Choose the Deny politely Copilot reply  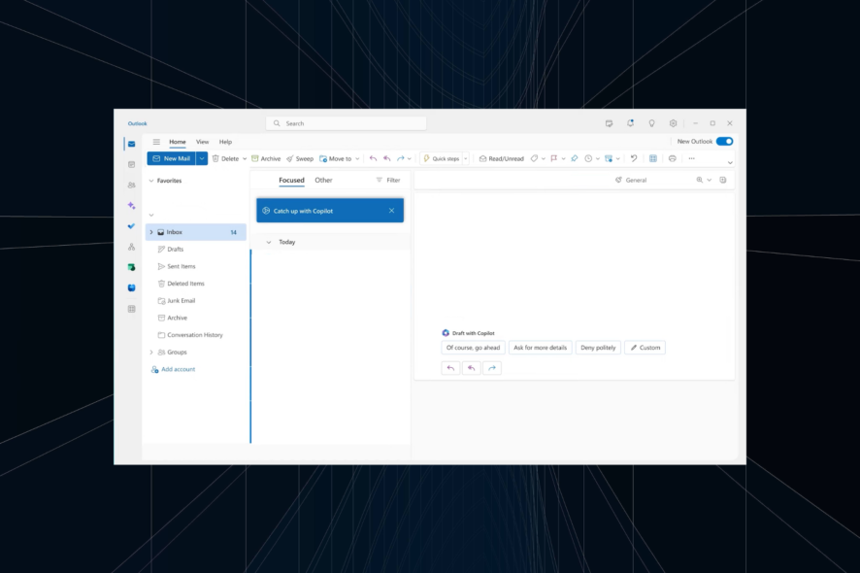click(597, 347)
